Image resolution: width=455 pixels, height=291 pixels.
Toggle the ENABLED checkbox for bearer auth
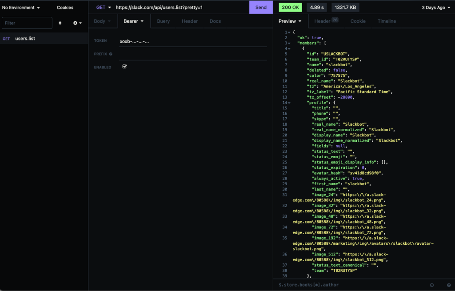(x=124, y=67)
